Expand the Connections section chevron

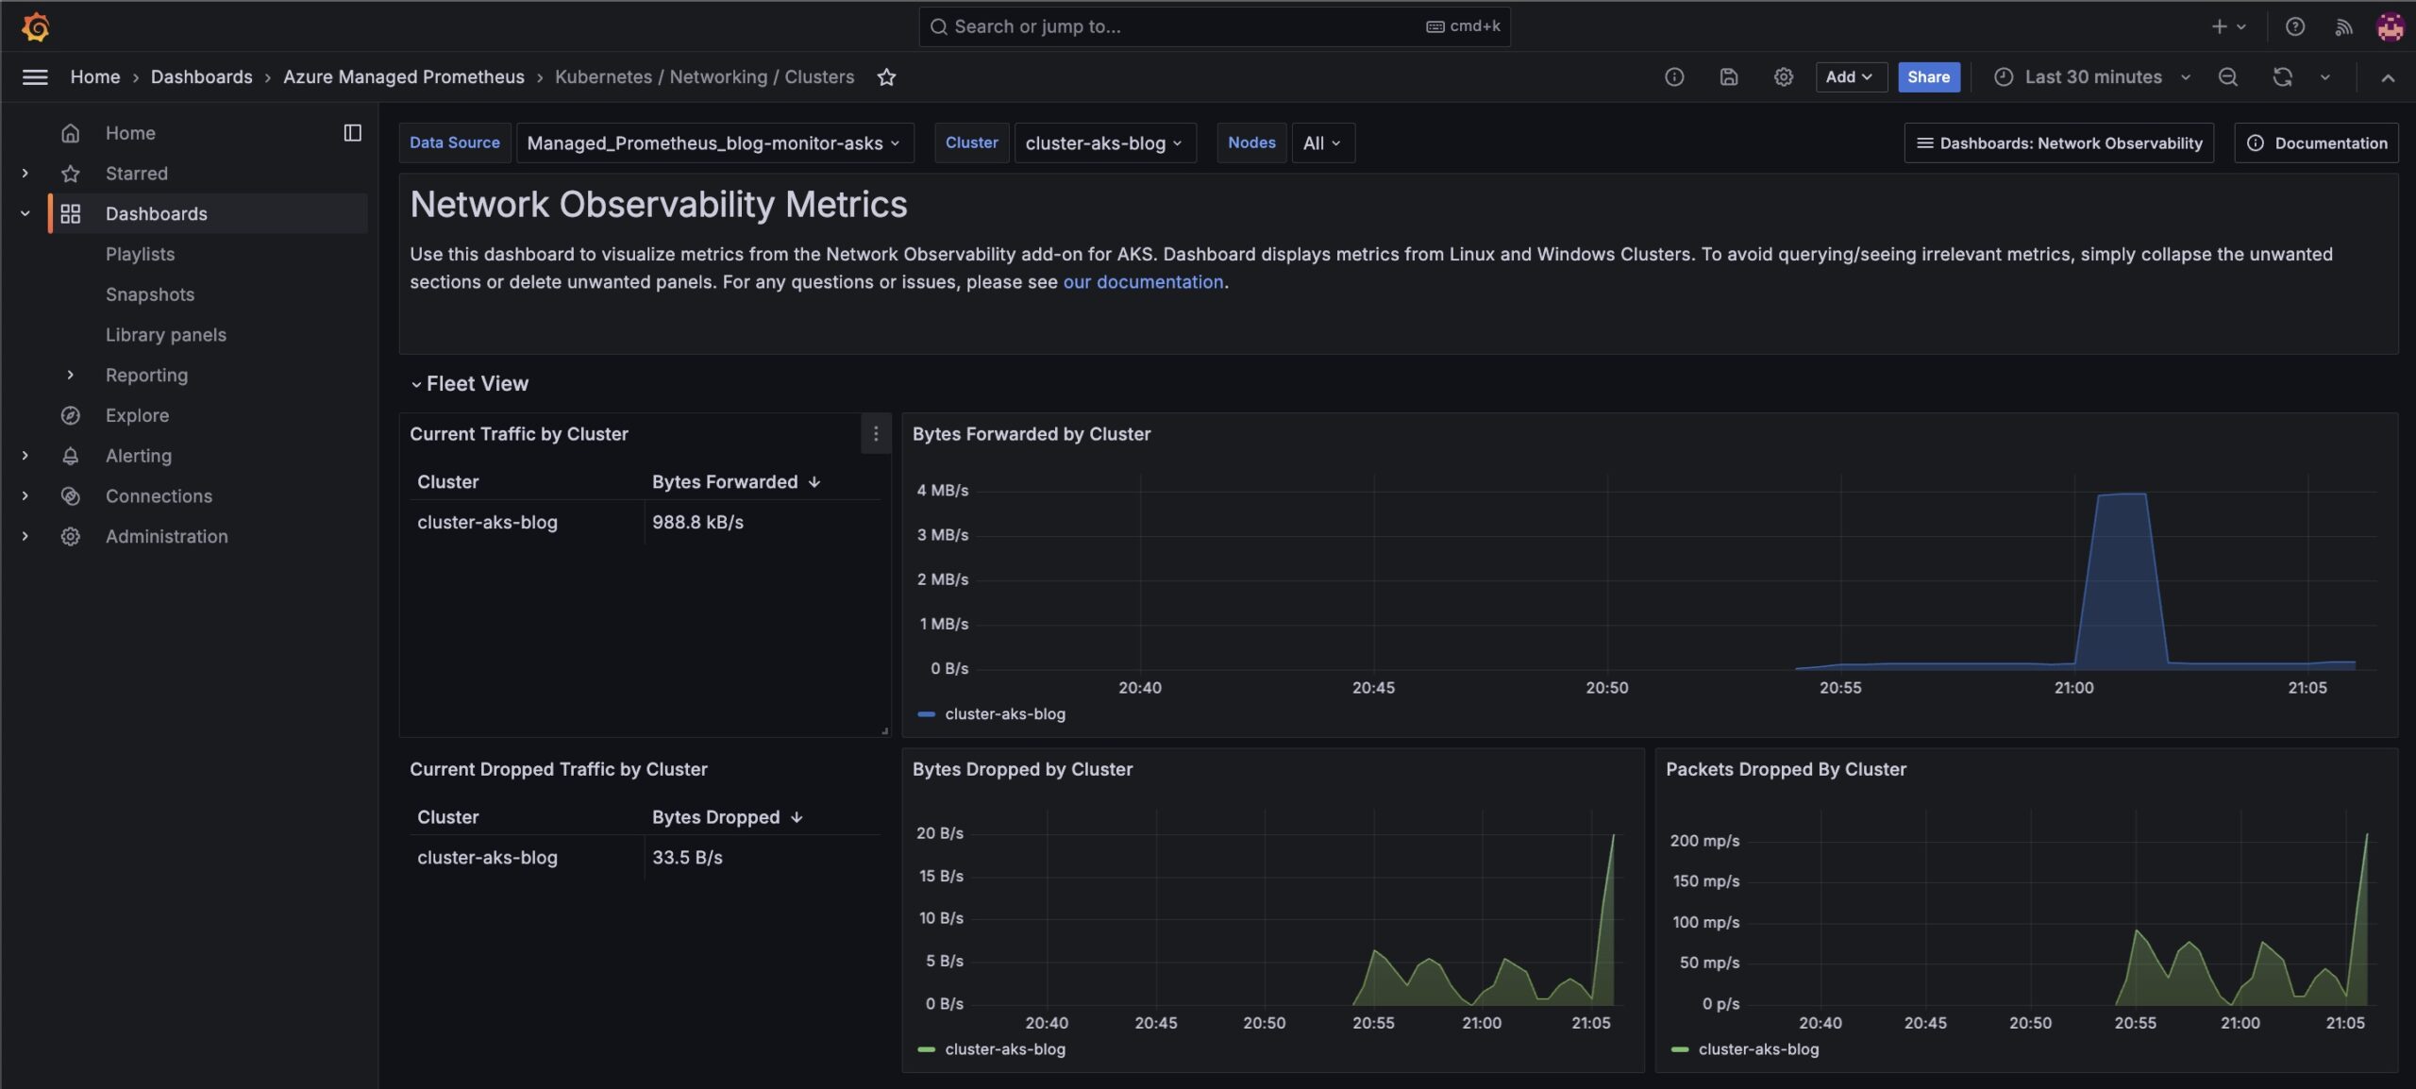pos(25,496)
